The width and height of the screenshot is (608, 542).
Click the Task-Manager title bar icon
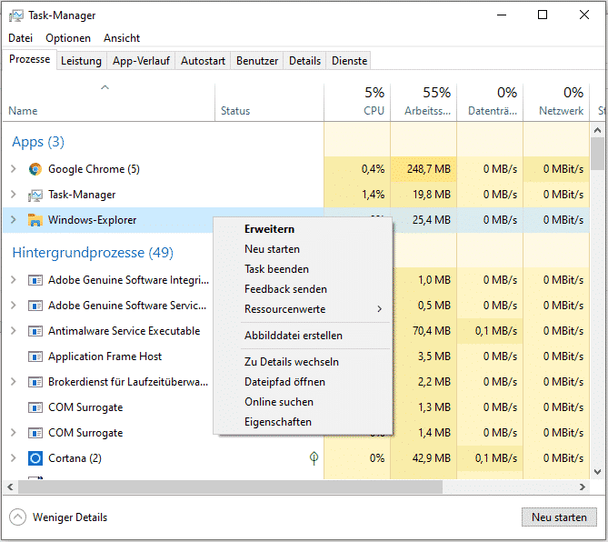click(x=15, y=15)
